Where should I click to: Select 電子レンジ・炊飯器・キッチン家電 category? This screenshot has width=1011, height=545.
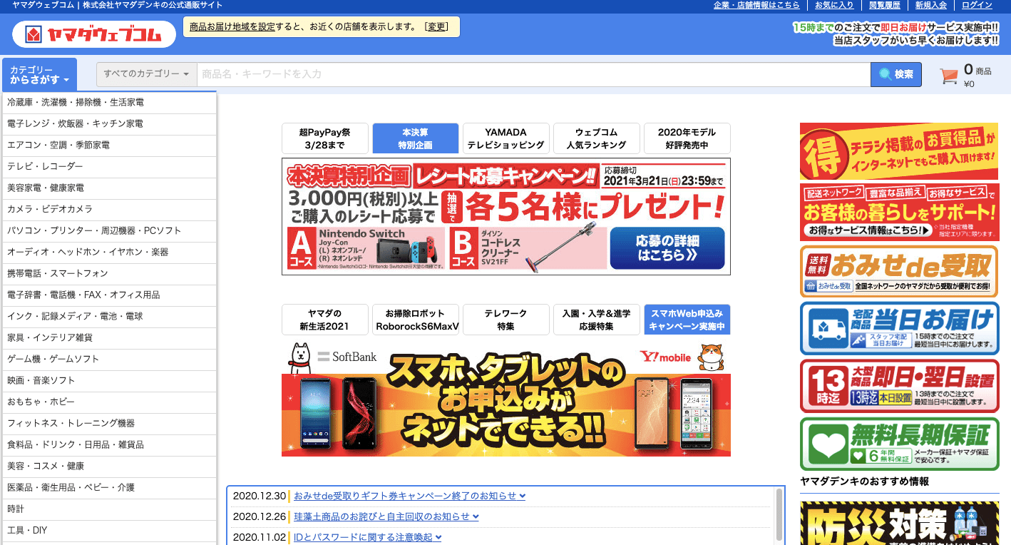110,124
